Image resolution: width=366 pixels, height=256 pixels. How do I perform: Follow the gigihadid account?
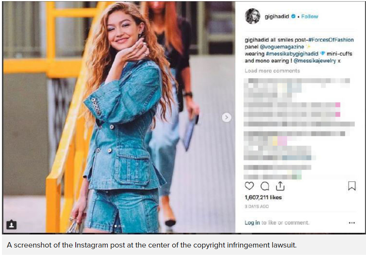coord(310,16)
